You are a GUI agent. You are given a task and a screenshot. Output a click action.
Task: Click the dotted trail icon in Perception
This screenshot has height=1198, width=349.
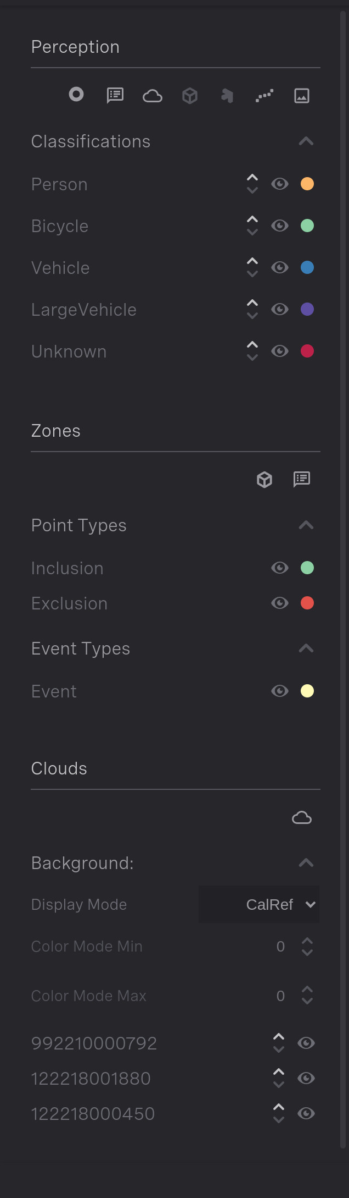click(264, 96)
